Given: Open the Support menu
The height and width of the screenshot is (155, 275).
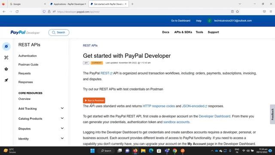Looking at the screenshot, I should tap(213, 32).
